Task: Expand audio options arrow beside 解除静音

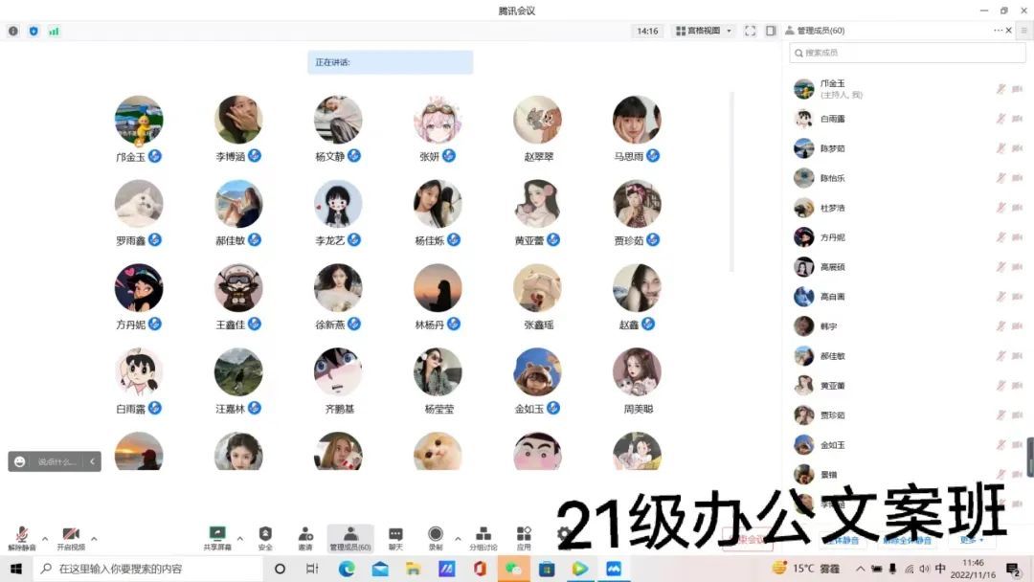Action: click(x=45, y=539)
